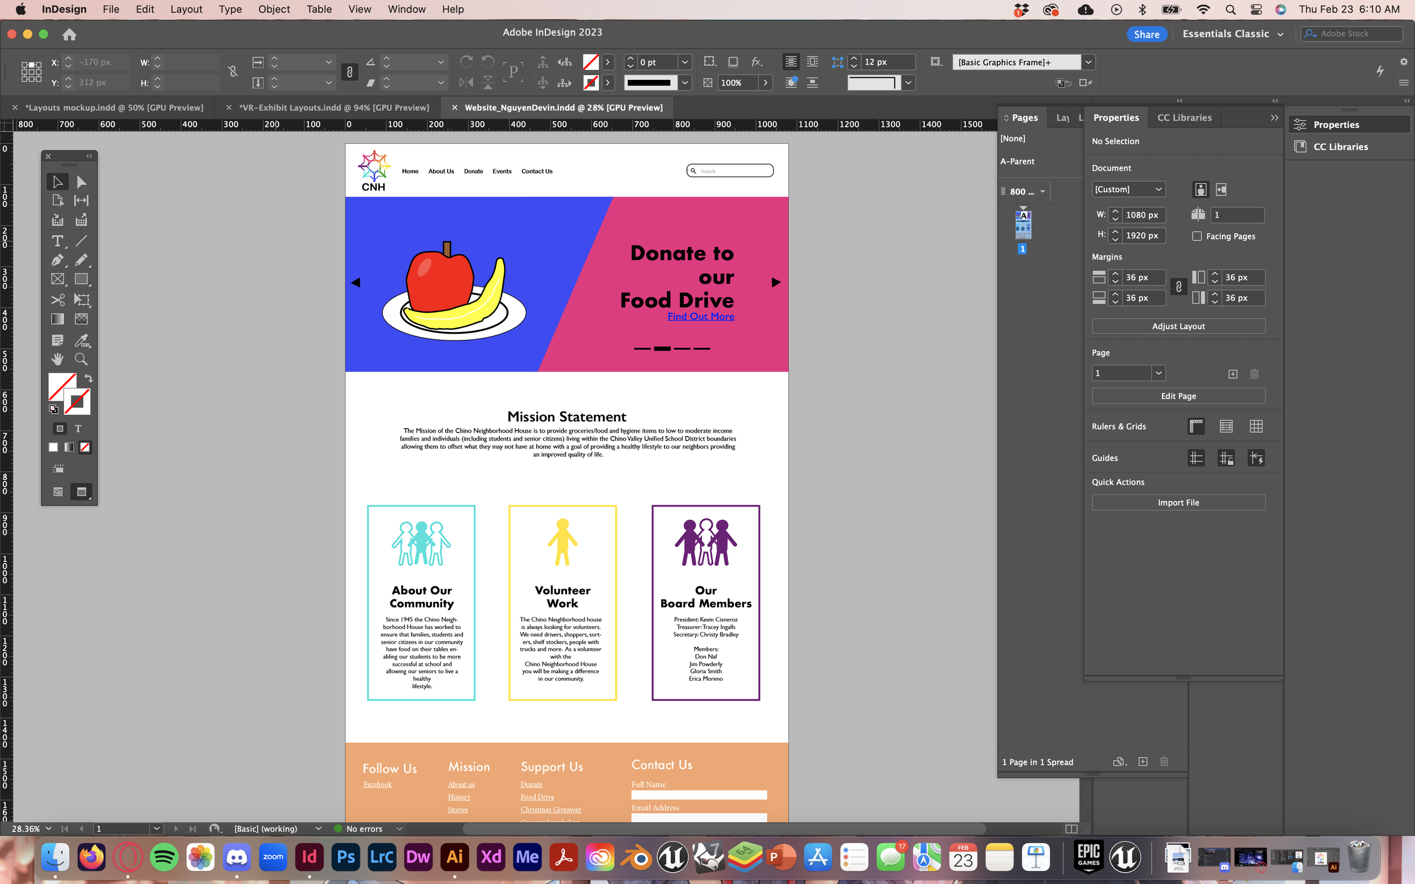
Task: Select the Zoom tool in toolbox
Action: tap(82, 359)
